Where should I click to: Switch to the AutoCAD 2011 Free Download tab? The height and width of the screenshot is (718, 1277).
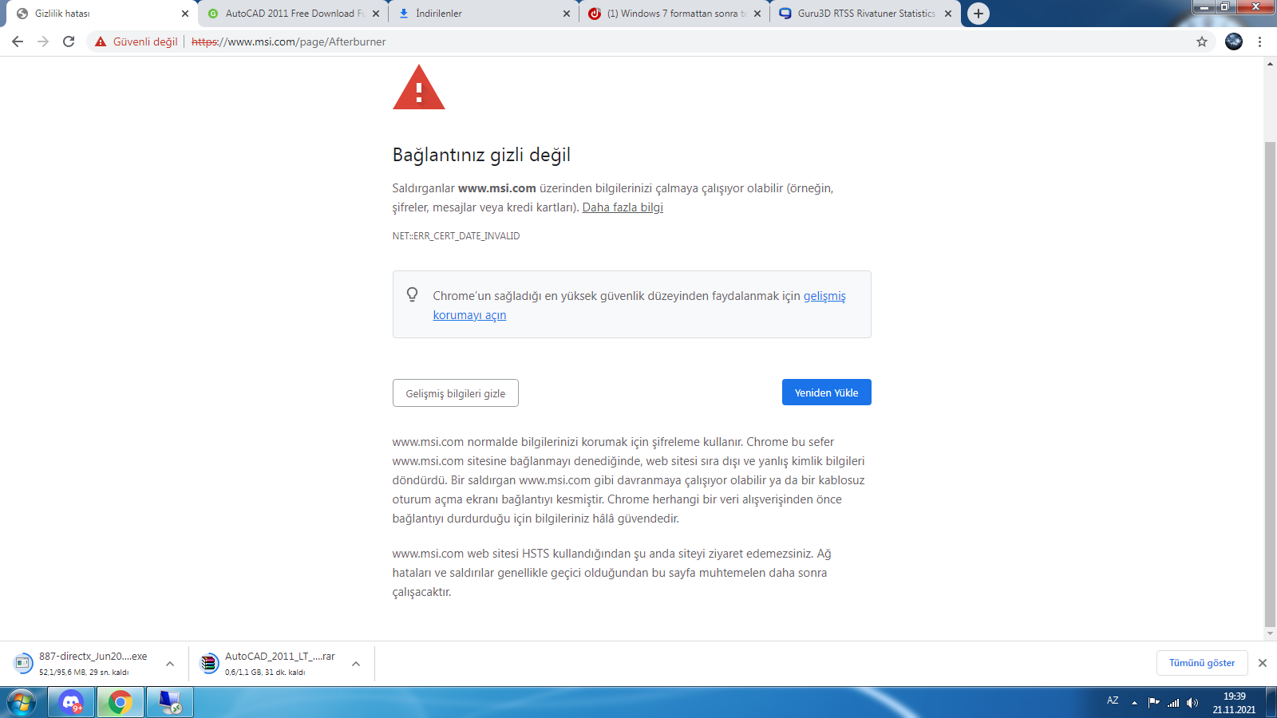[293, 14]
